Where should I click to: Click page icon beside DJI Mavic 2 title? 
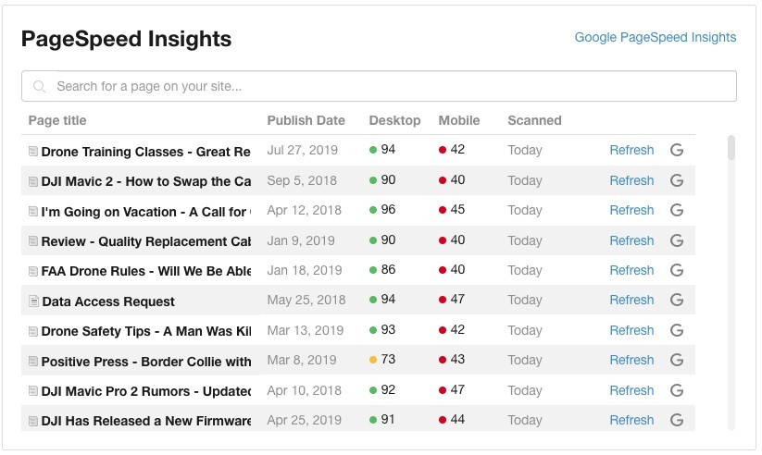[x=33, y=181]
